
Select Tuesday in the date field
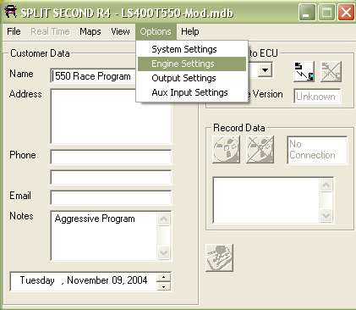[x=37, y=280]
